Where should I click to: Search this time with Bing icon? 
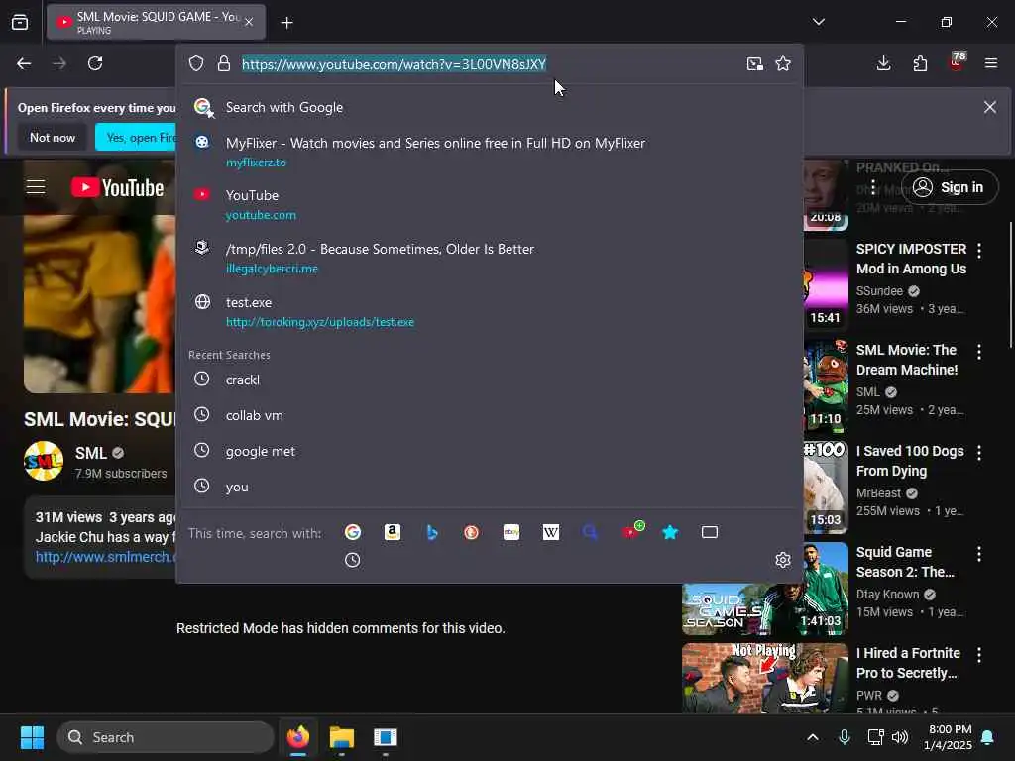[432, 532]
